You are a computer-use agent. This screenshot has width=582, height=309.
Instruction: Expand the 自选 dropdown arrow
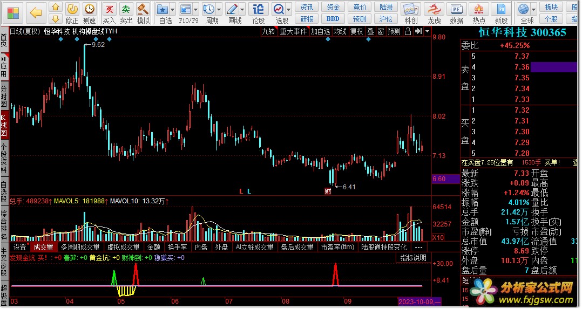(173, 9)
